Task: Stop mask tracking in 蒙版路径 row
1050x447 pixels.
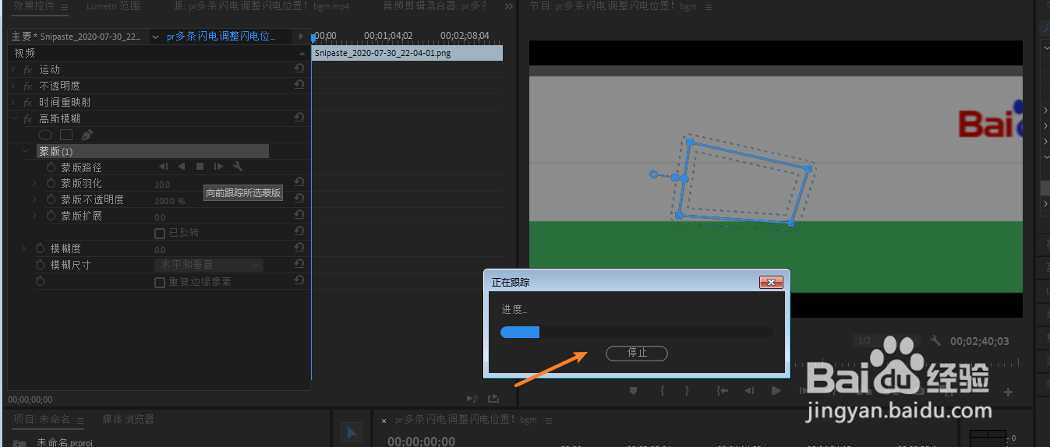Action: click(200, 167)
